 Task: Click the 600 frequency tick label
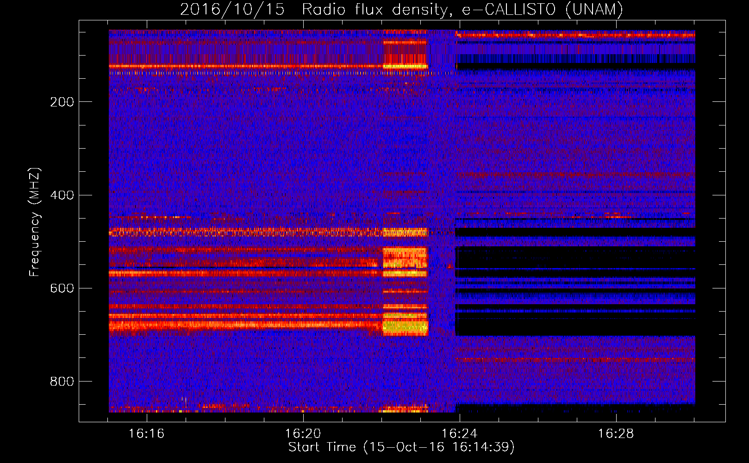[x=62, y=288]
